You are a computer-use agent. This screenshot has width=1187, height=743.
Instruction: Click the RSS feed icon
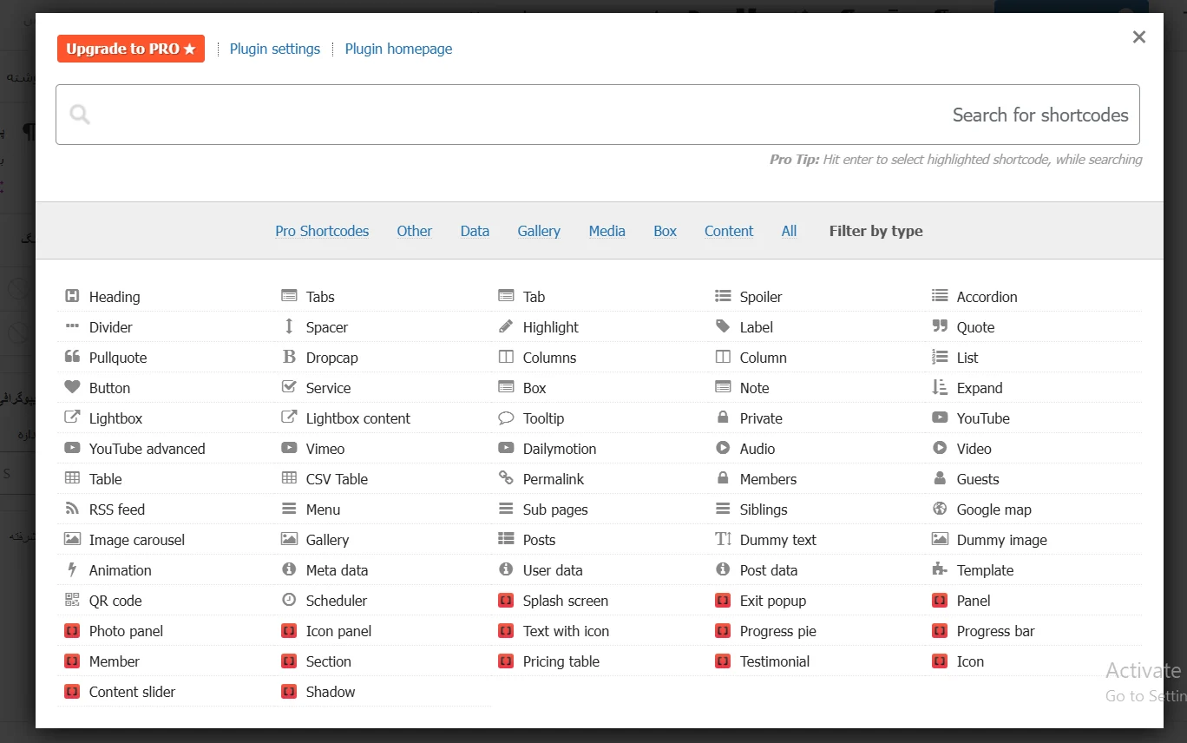pyautogui.click(x=73, y=510)
